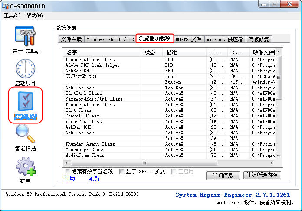302x211 pixels.
Task: Follow the 帮助 link
Action: (70, 179)
